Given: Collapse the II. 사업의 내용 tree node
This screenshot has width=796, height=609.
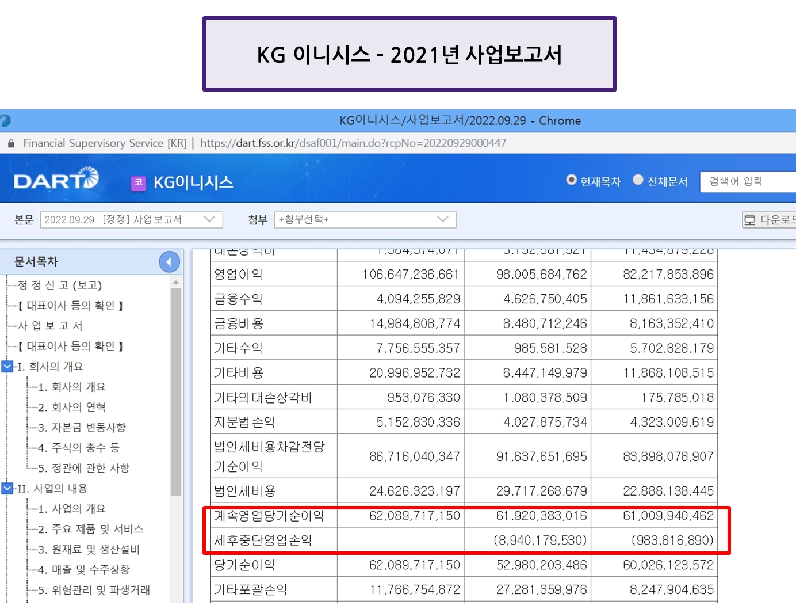Looking at the screenshot, I should 7,488.
